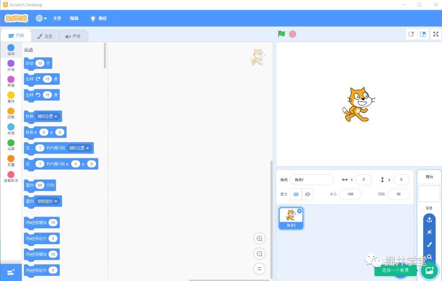This screenshot has width=442, height=281.
Task: Zoom out the code workspace
Action: click(259, 254)
